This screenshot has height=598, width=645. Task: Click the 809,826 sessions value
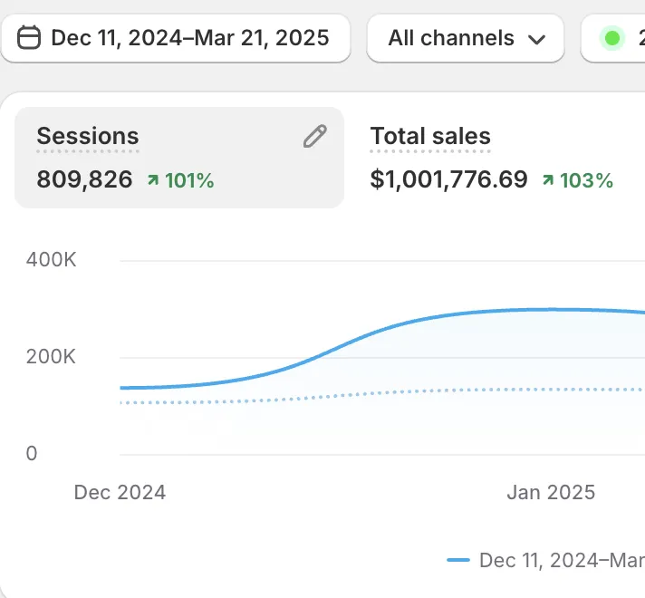(x=85, y=179)
